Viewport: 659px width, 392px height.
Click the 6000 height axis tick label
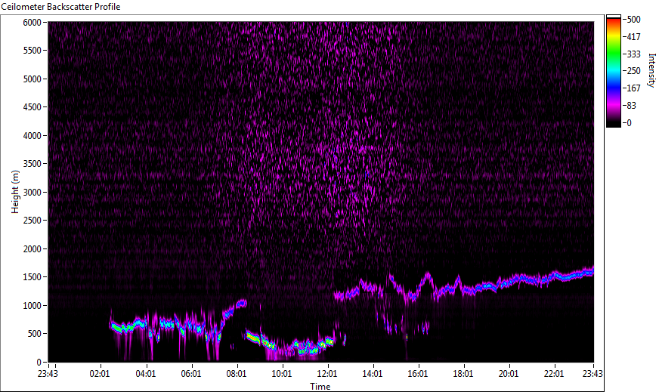click(32, 22)
